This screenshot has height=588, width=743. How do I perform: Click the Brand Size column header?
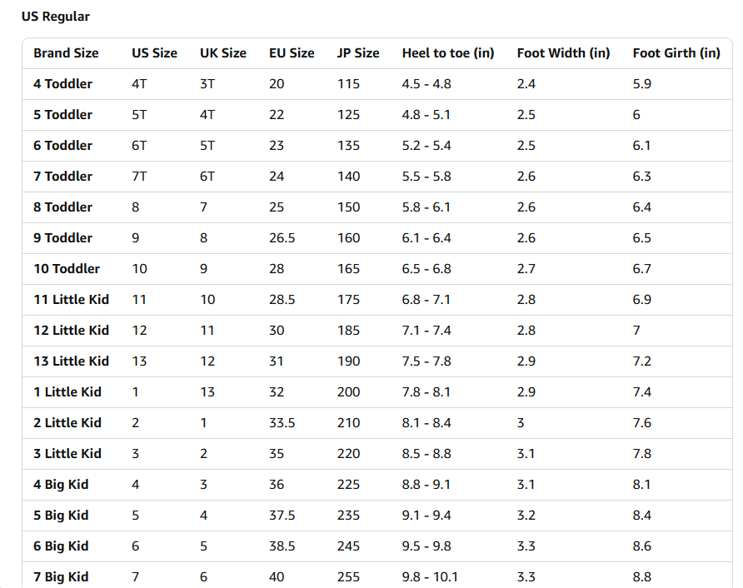point(66,52)
